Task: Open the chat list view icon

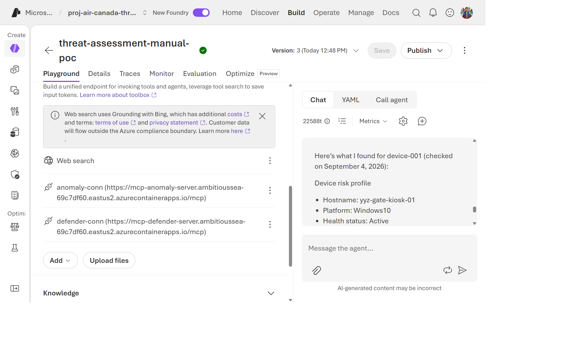Action: click(342, 121)
